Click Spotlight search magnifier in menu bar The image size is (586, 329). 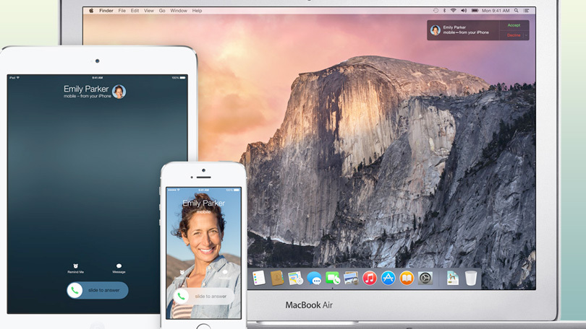point(517,11)
